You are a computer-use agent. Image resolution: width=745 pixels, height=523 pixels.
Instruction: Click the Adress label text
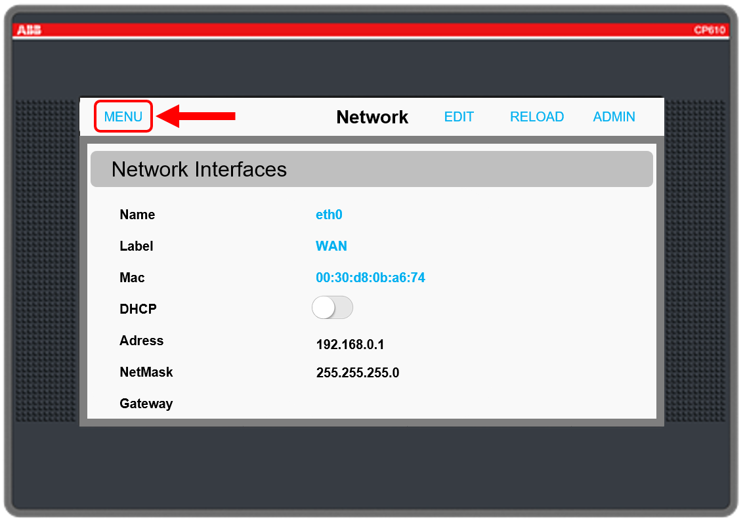click(141, 341)
